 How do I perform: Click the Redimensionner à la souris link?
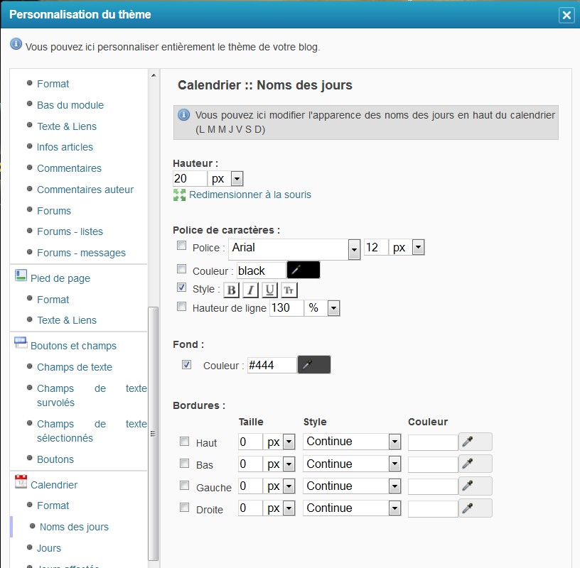[249, 195]
